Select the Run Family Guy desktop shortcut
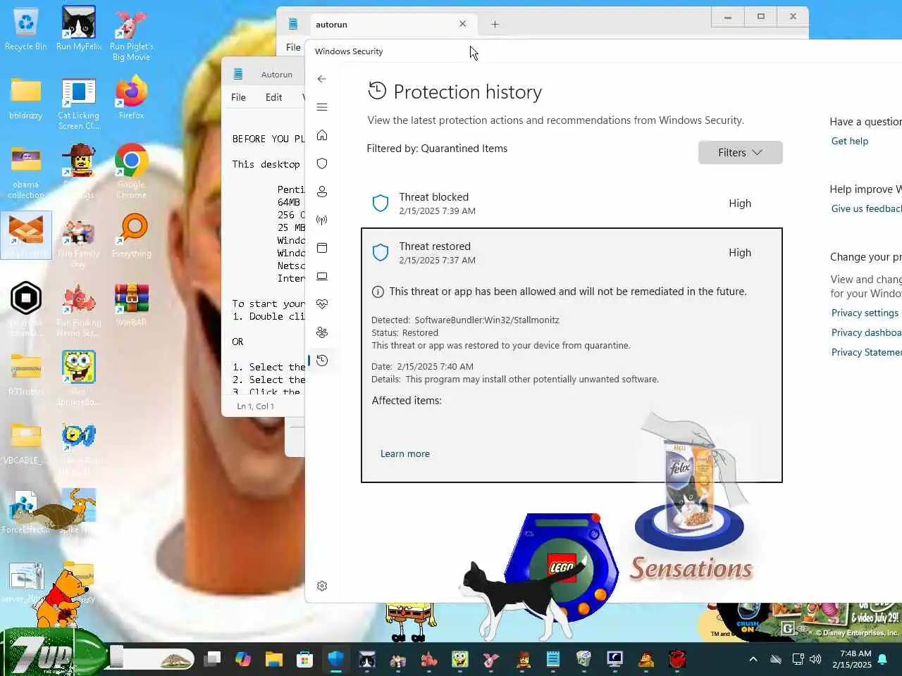The height and width of the screenshot is (676, 902). point(79,243)
